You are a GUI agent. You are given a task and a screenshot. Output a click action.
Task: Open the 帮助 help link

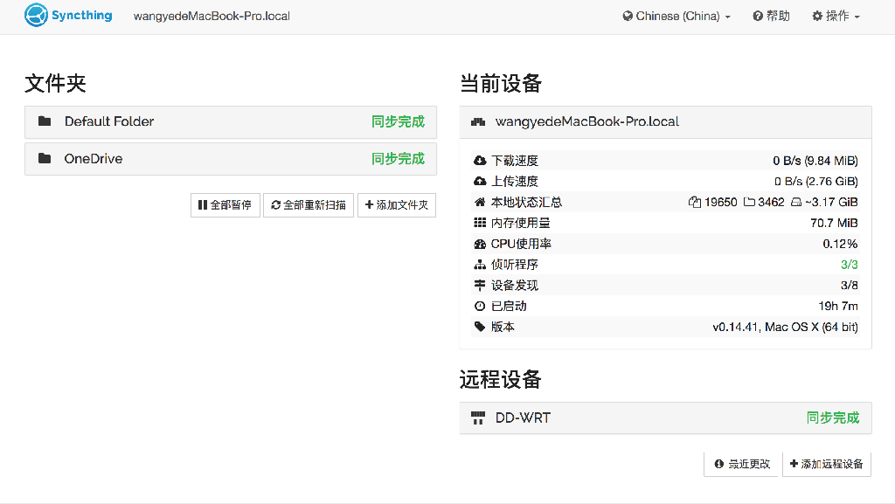pyautogui.click(x=771, y=16)
